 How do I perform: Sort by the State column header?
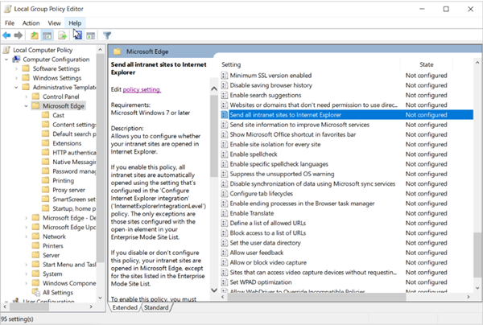[427, 64]
